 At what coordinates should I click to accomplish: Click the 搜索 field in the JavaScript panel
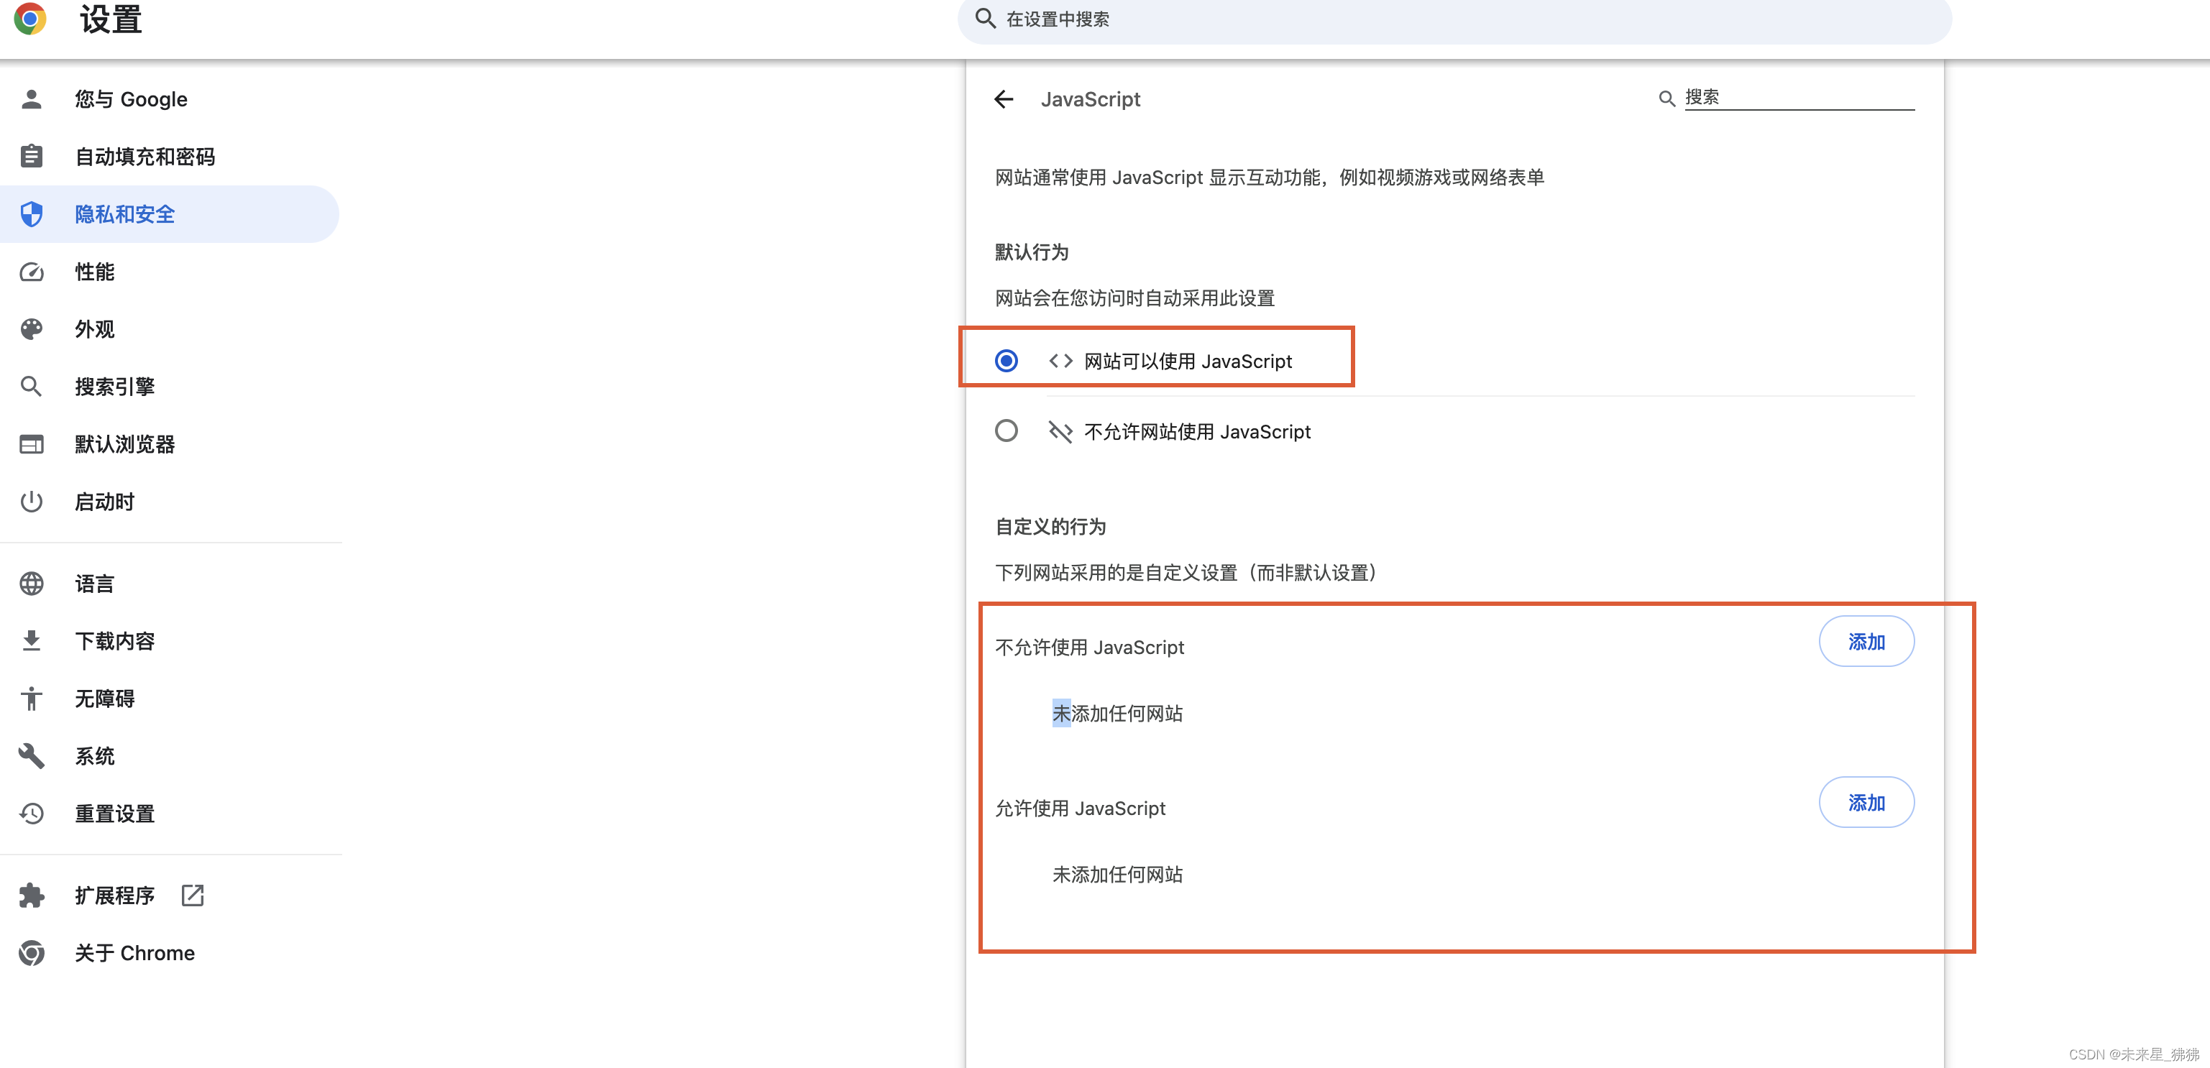(1797, 98)
